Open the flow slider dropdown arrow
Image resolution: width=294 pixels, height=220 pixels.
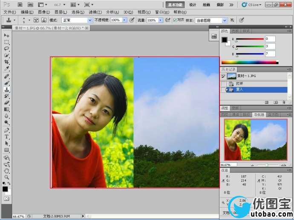tap(161, 20)
